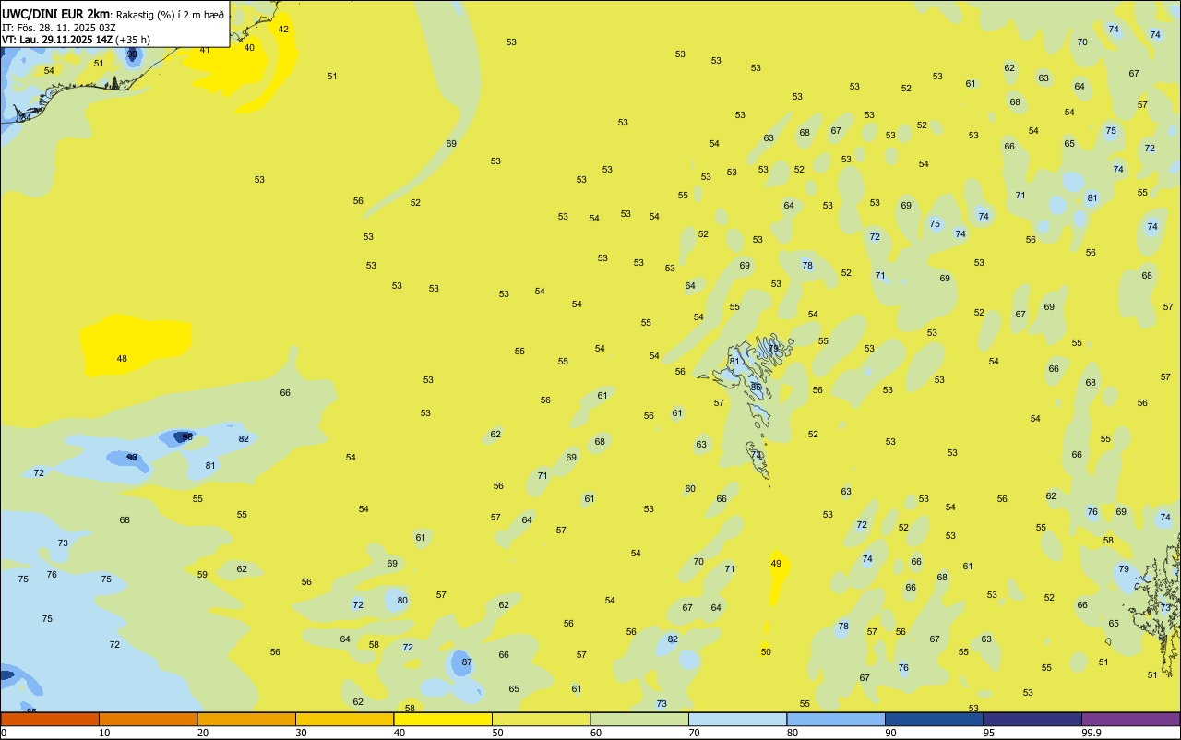Image resolution: width=1181 pixels, height=740 pixels.
Task: Click the 20–30 amber legend swatch
Action: point(246,719)
